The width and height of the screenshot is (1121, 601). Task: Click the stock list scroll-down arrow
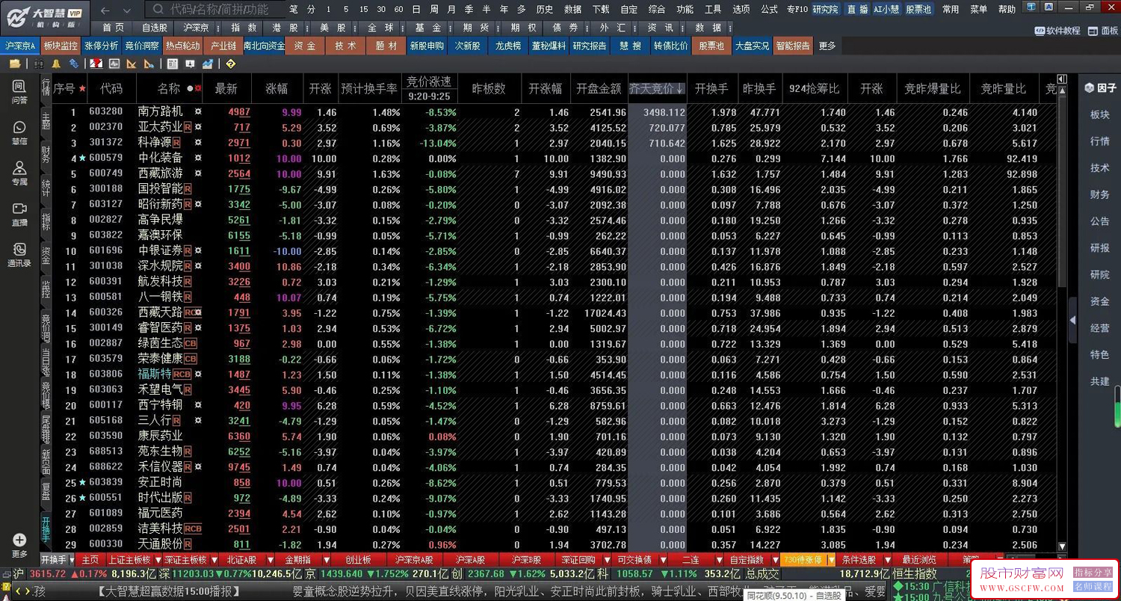tap(1062, 547)
